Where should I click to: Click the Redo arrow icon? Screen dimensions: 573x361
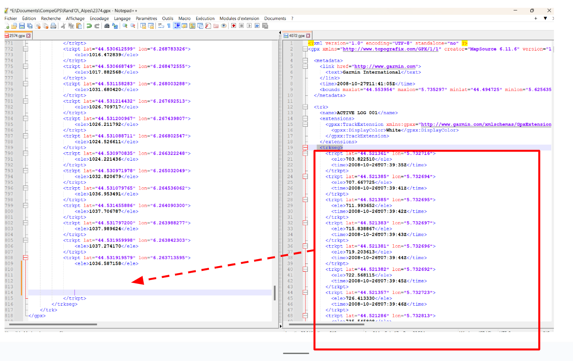point(97,26)
